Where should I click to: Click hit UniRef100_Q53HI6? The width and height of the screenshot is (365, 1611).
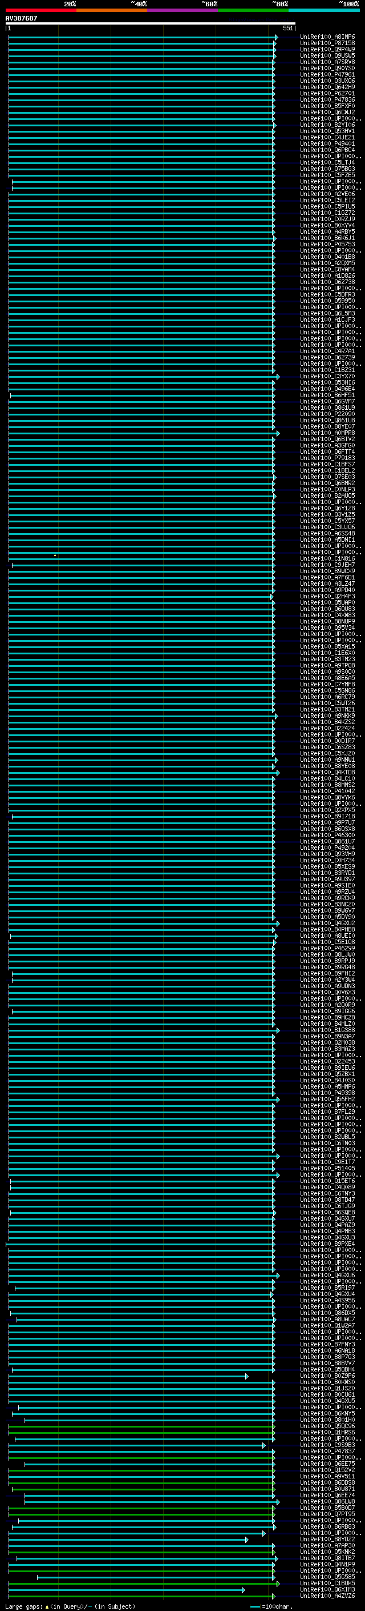coord(327,382)
